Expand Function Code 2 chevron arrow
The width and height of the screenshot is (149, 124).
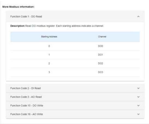(x=138, y=88)
